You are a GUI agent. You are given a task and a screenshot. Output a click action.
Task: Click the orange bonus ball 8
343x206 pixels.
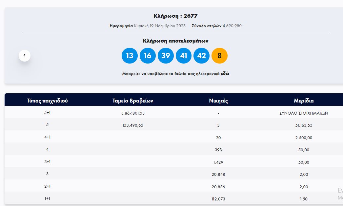click(219, 56)
